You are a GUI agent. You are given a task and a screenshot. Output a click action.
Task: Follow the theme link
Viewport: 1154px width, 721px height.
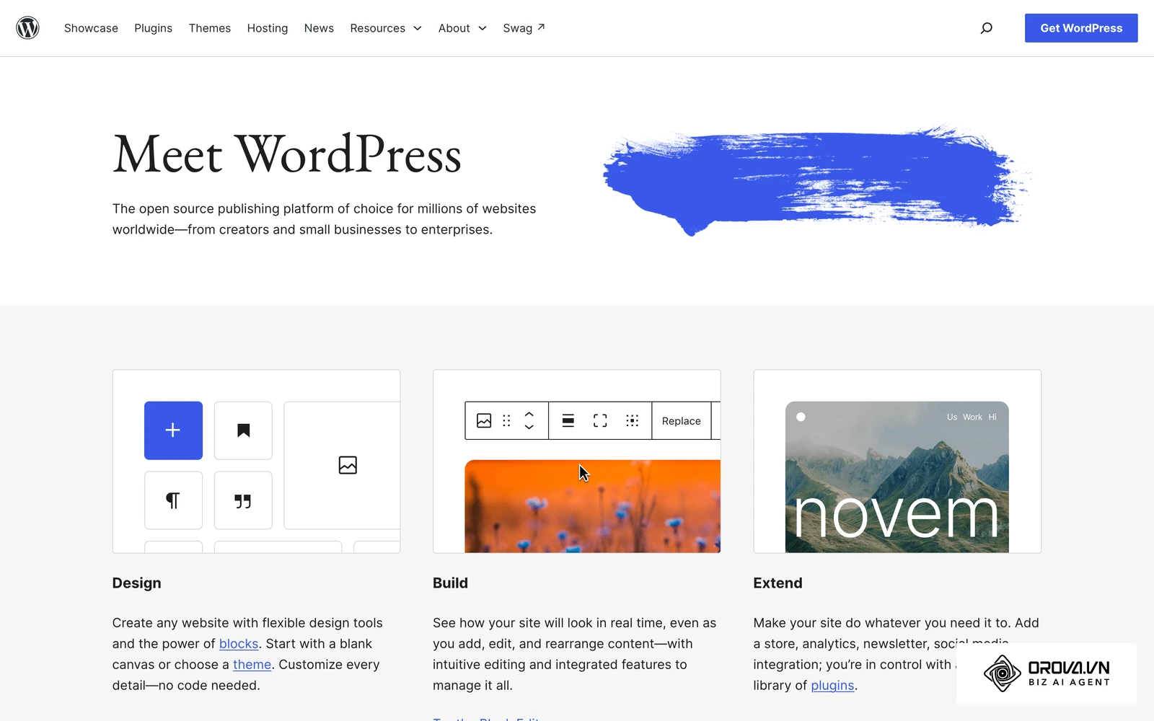click(x=252, y=665)
